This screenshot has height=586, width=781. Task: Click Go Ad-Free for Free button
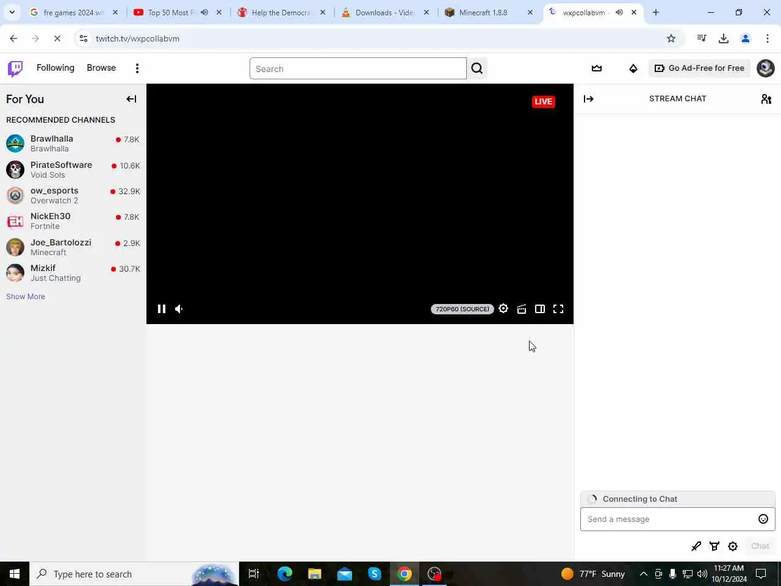tap(700, 68)
